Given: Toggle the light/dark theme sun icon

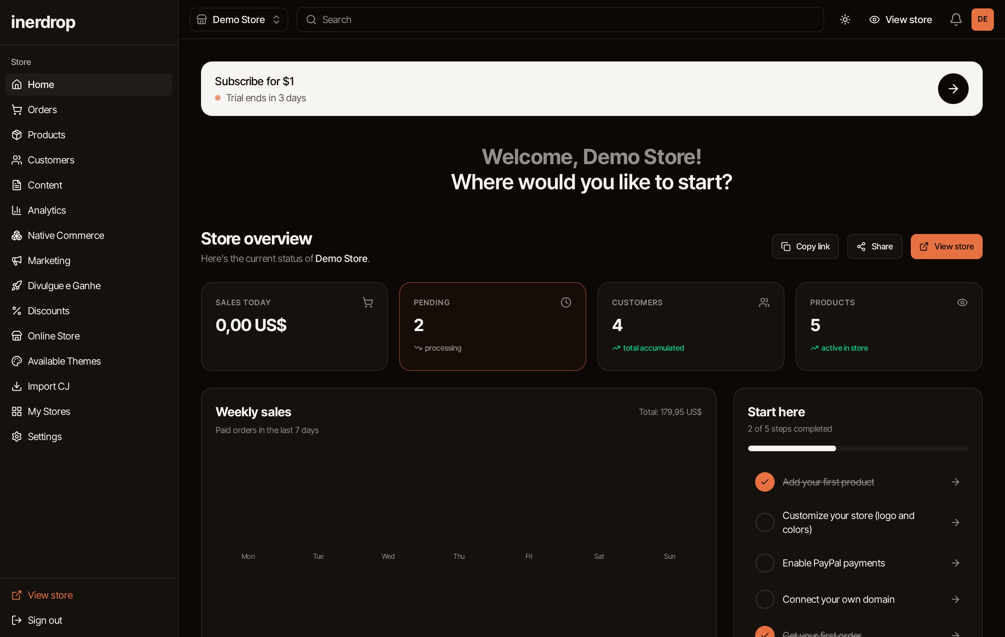Looking at the screenshot, I should (x=845, y=20).
